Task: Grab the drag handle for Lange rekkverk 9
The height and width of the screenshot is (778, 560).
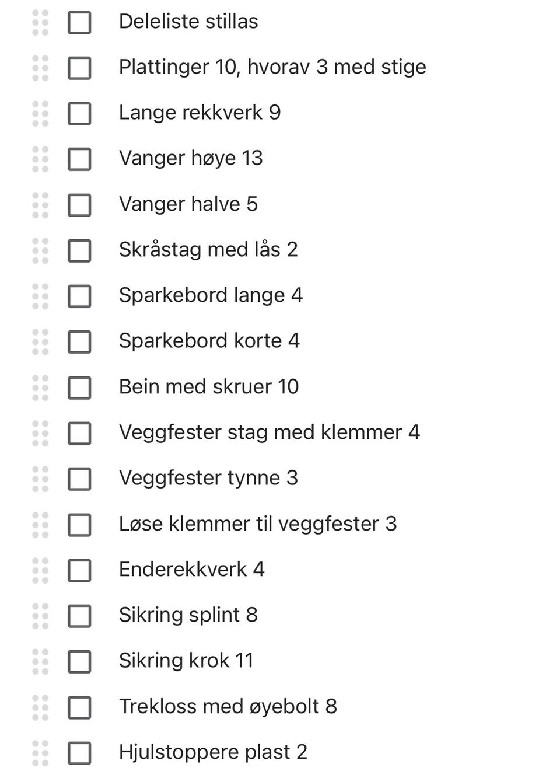Action: pos(40,113)
